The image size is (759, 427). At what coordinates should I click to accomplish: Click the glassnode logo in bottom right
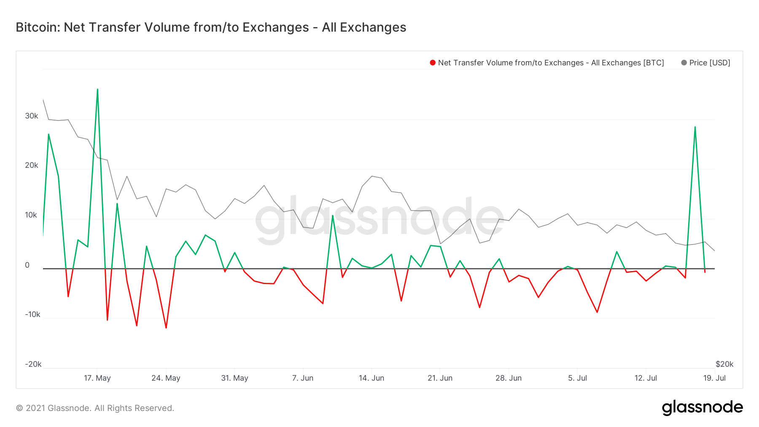[702, 407]
